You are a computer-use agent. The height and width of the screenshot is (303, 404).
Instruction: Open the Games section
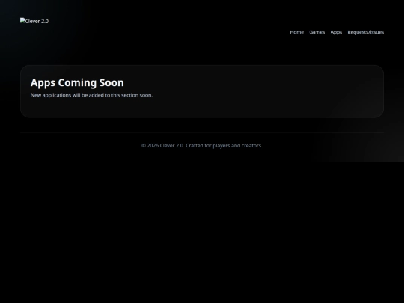317,32
